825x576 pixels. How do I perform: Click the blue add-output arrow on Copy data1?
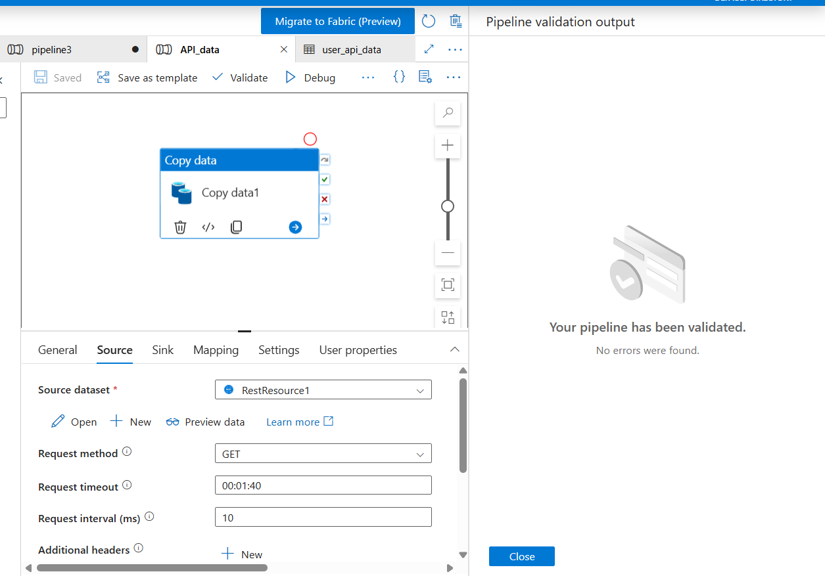pos(295,227)
